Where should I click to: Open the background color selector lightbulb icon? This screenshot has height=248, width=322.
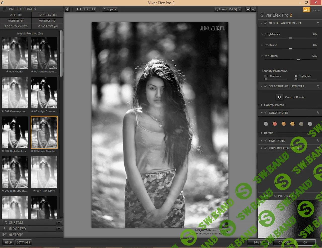click(248, 9)
